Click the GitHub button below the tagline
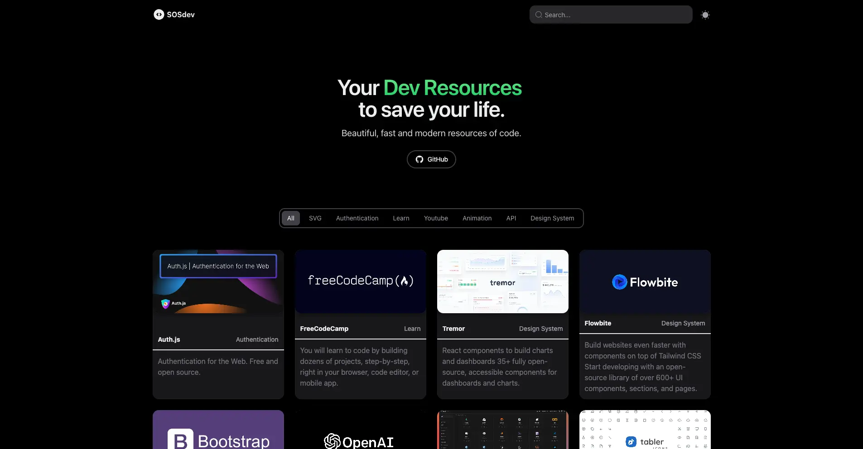 click(x=431, y=159)
